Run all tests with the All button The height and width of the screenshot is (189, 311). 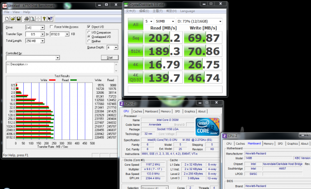click(136, 24)
